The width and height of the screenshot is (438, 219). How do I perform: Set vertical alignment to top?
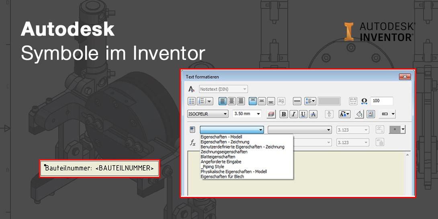[x=253, y=101]
